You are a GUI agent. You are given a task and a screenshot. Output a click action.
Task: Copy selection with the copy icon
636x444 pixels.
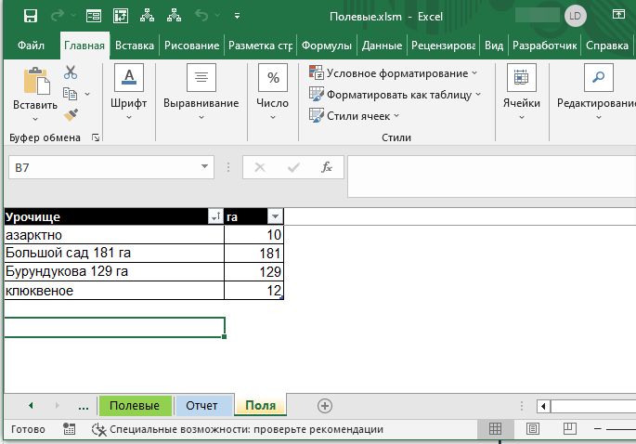[70, 94]
